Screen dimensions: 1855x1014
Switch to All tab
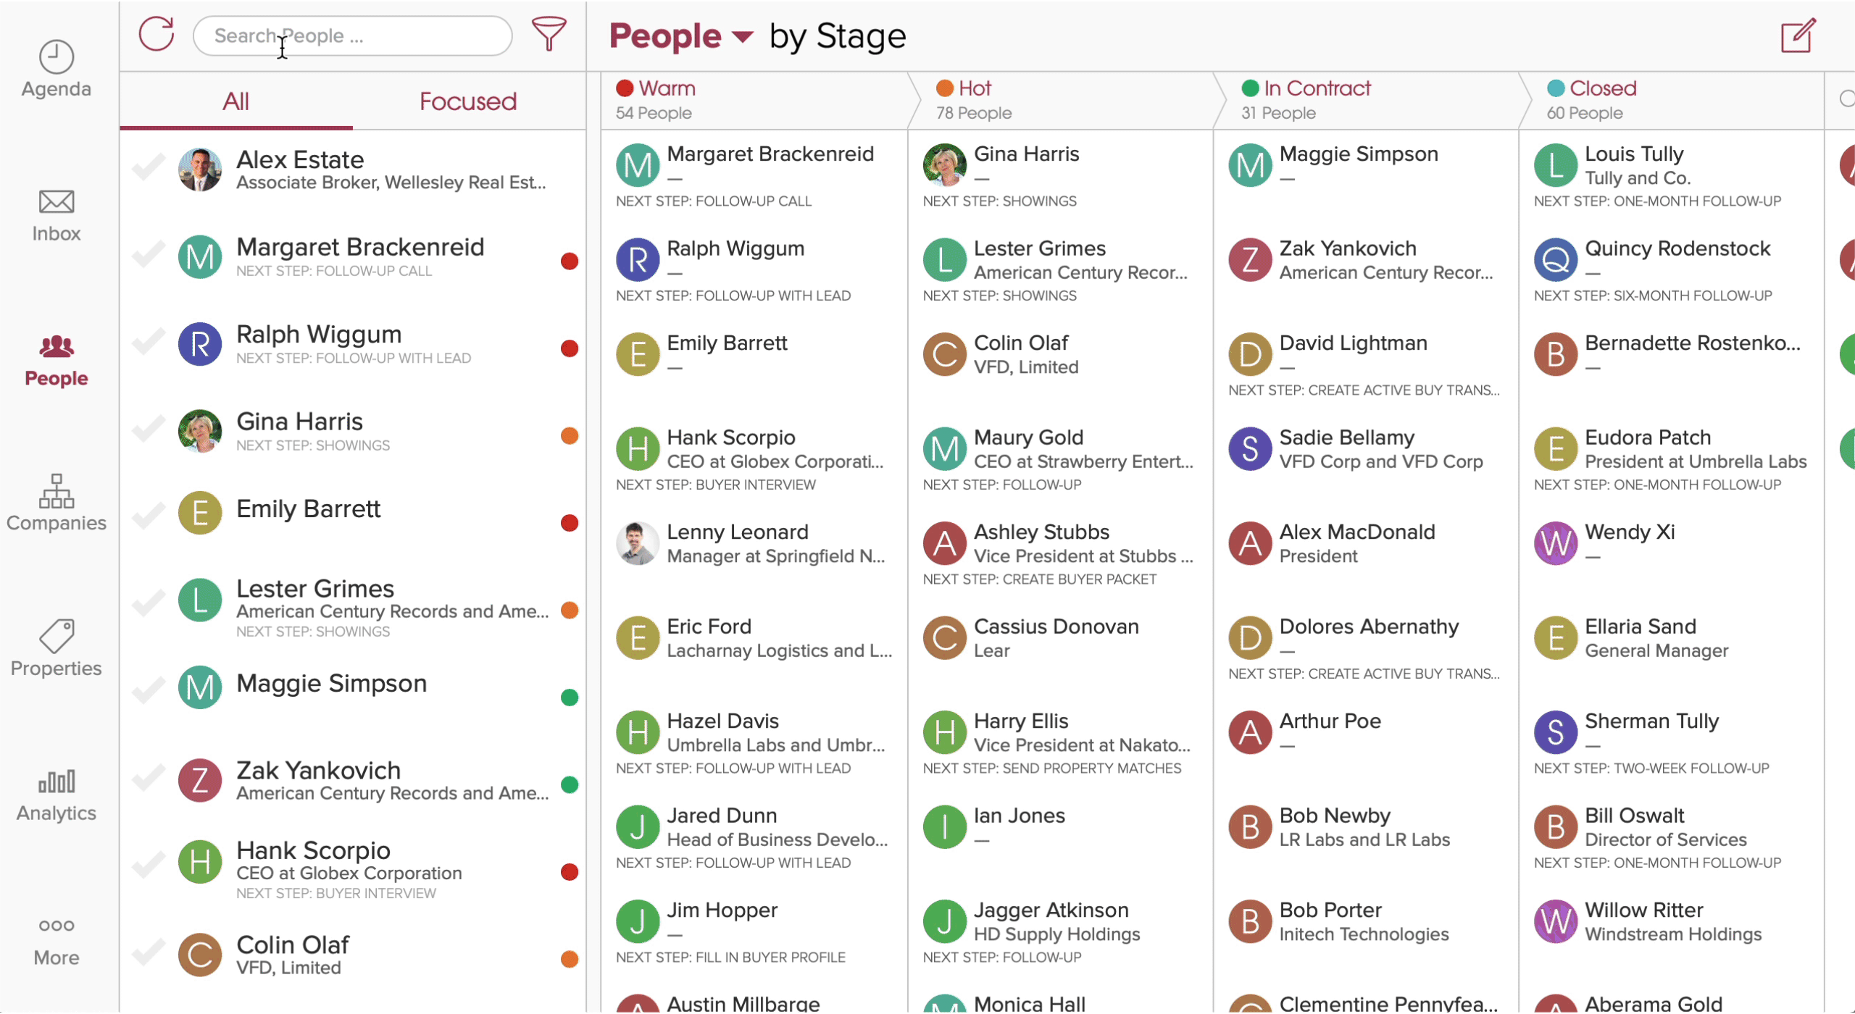(x=235, y=102)
